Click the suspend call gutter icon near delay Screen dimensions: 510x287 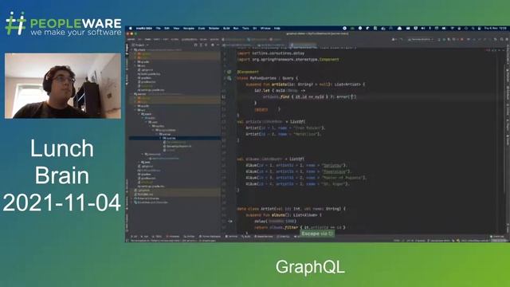230,222
